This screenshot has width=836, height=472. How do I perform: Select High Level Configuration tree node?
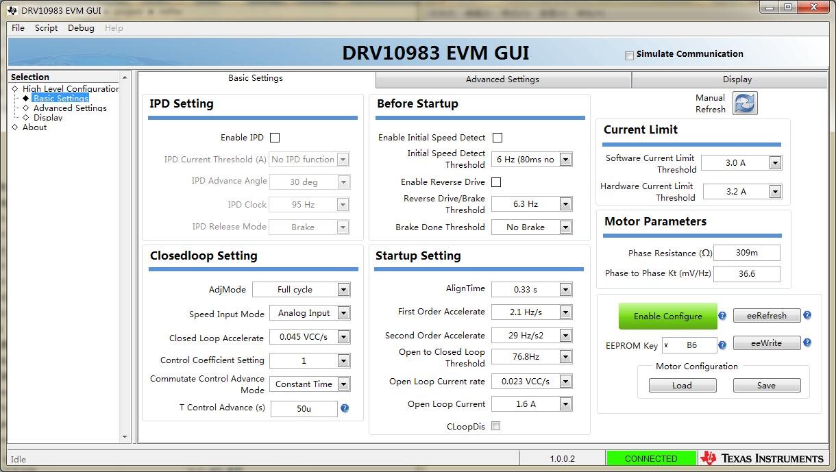pos(70,89)
